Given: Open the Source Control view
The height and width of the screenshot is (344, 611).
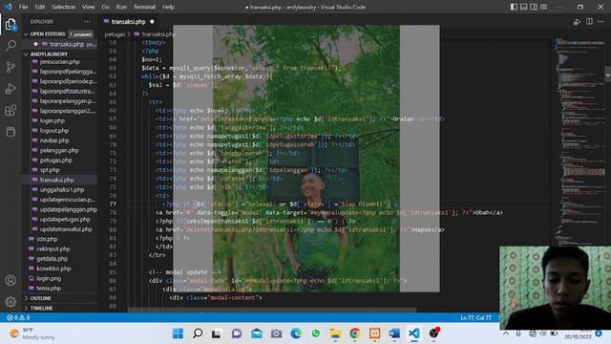Looking at the screenshot, I should pyautogui.click(x=11, y=67).
